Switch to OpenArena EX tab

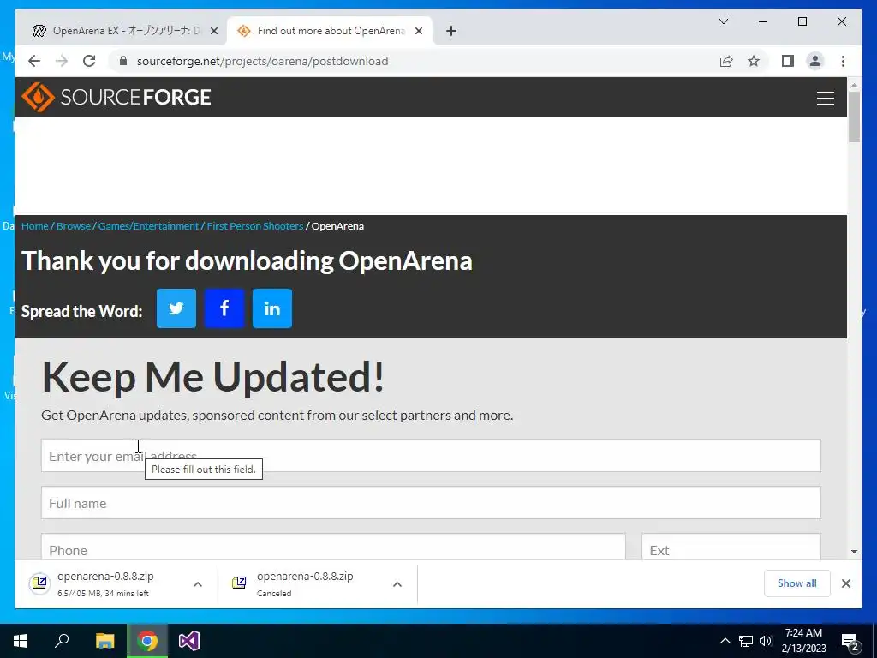coord(124,31)
